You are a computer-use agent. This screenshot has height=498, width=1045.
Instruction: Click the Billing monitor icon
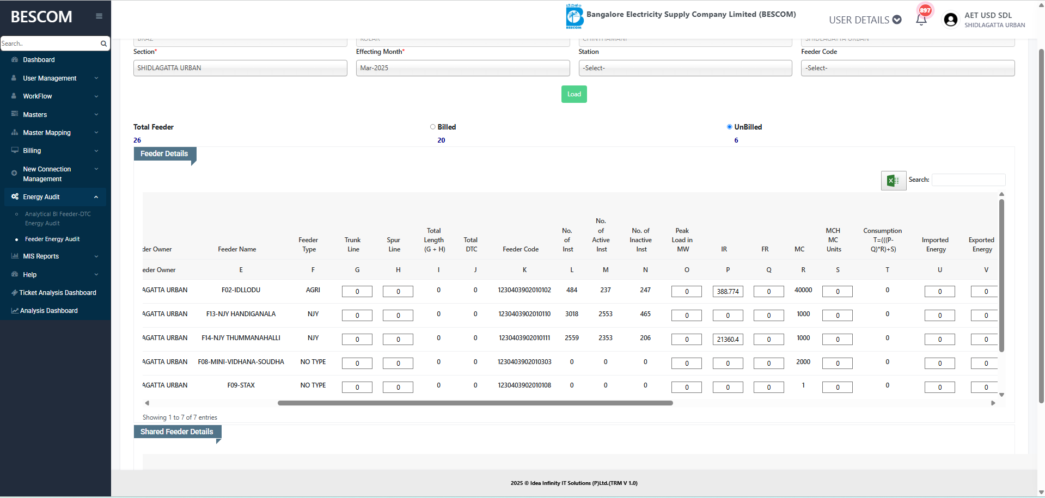click(x=15, y=150)
